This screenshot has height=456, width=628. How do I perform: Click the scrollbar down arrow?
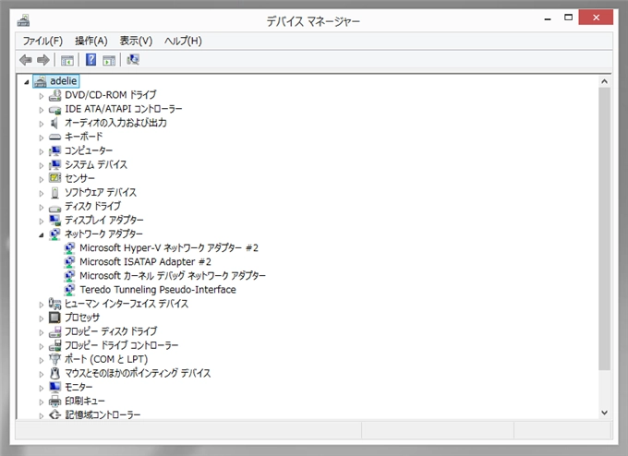tap(604, 413)
